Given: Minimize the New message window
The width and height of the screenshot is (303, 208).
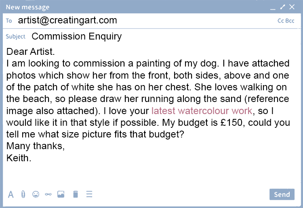Looking at the screenshot, I should (x=273, y=7).
